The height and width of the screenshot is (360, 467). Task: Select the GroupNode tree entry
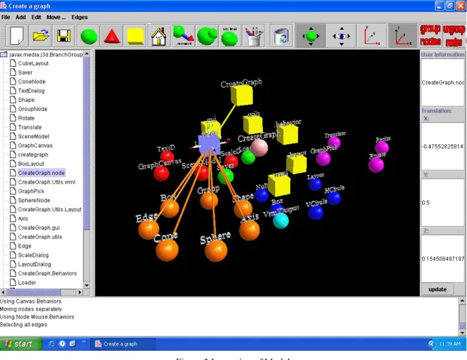tap(33, 109)
